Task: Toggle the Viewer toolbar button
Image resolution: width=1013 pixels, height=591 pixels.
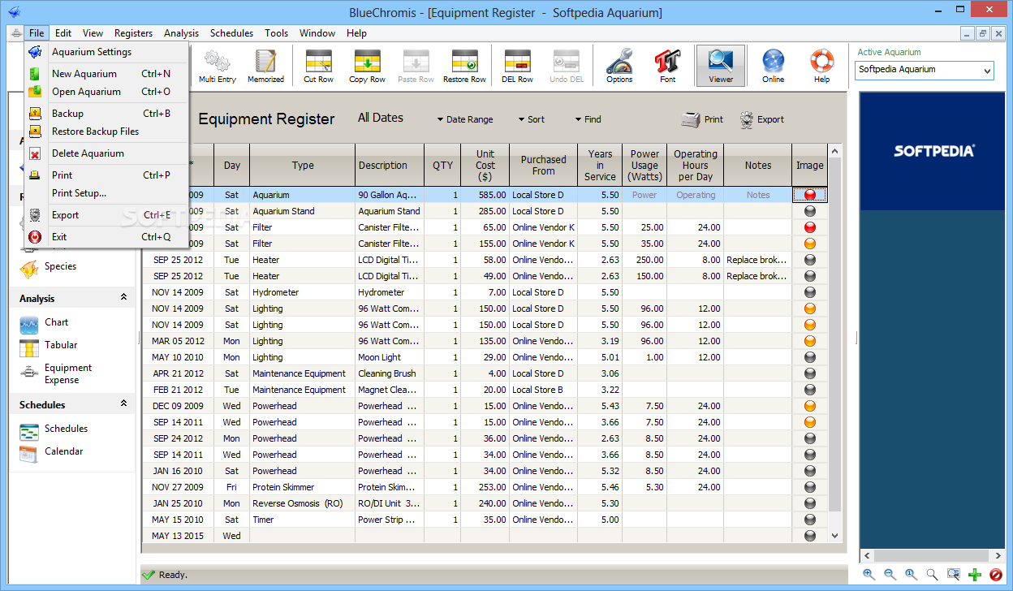Action: 720,66
